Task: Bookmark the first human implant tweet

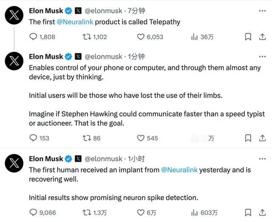Action: [x=248, y=212]
